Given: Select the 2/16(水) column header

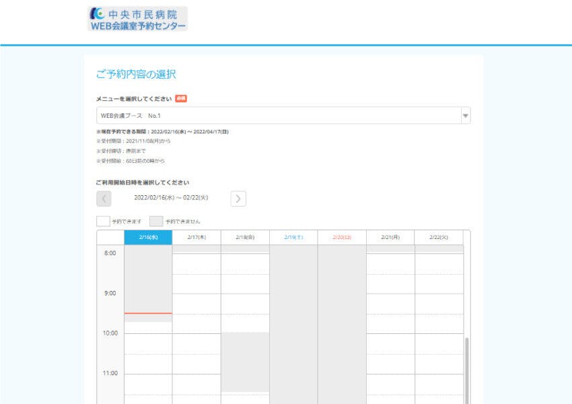Looking at the screenshot, I should tap(148, 238).
